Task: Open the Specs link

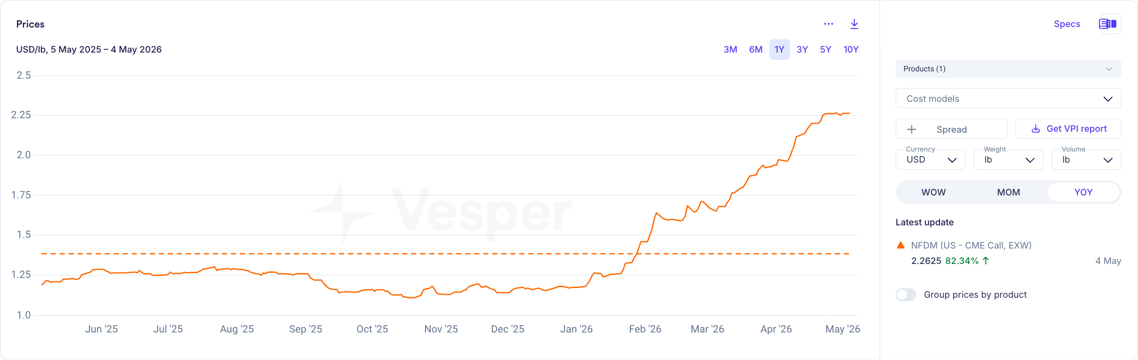Action: click(1067, 24)
